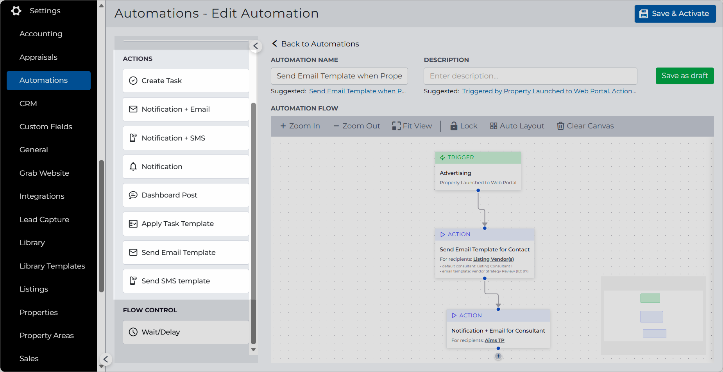Click the play icon on Send Email Template action

click(x=442, y=235)
